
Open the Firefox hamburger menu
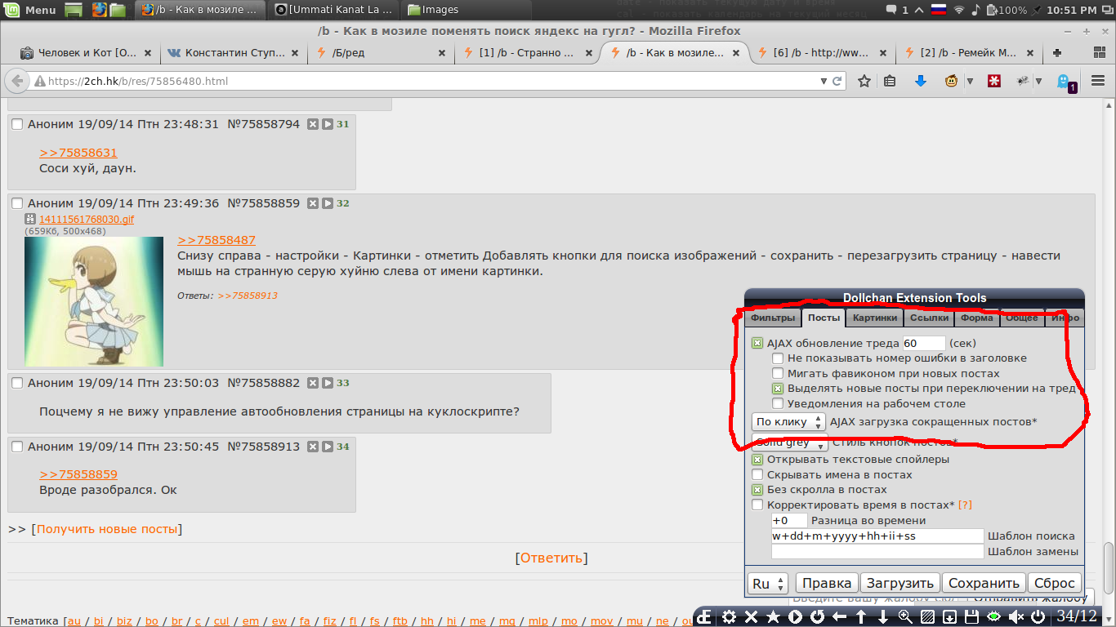pos(1098,81)
